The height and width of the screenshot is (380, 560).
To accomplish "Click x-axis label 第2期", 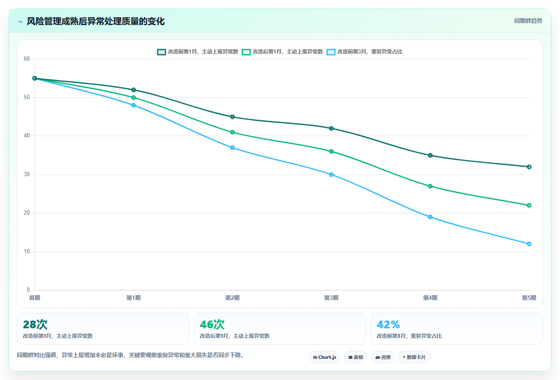I will (232, 298).
